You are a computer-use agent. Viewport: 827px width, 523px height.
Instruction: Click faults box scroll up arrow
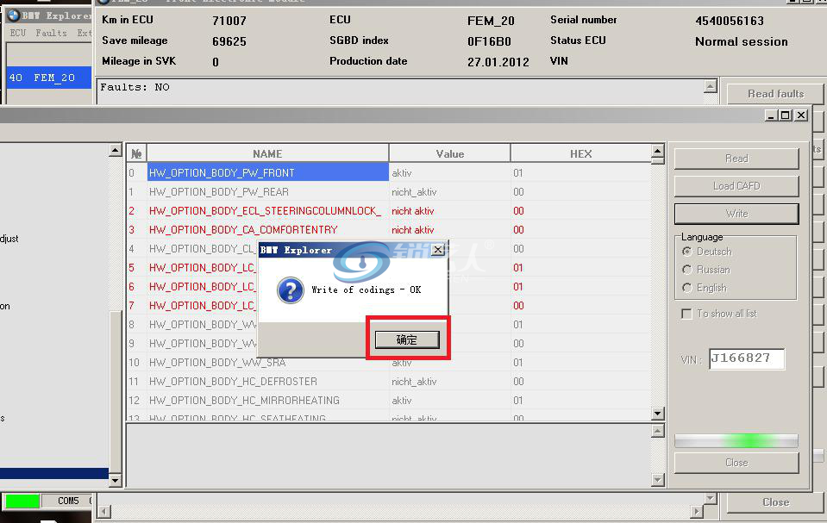click(711, 86)
